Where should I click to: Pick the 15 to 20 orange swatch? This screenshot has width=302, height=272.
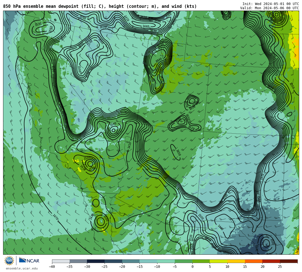pos(254,261)
